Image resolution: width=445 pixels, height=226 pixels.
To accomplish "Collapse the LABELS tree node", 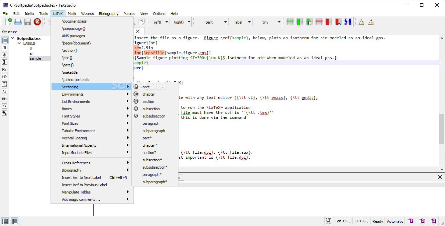I will (x=19, y=43).
